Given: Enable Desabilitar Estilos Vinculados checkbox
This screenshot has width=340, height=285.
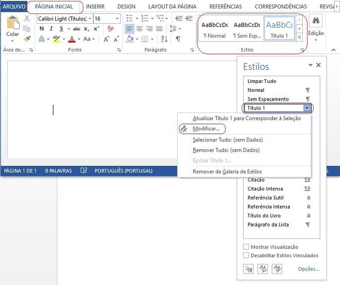Looking at the screenshot, I should click(x=246, y=255).
